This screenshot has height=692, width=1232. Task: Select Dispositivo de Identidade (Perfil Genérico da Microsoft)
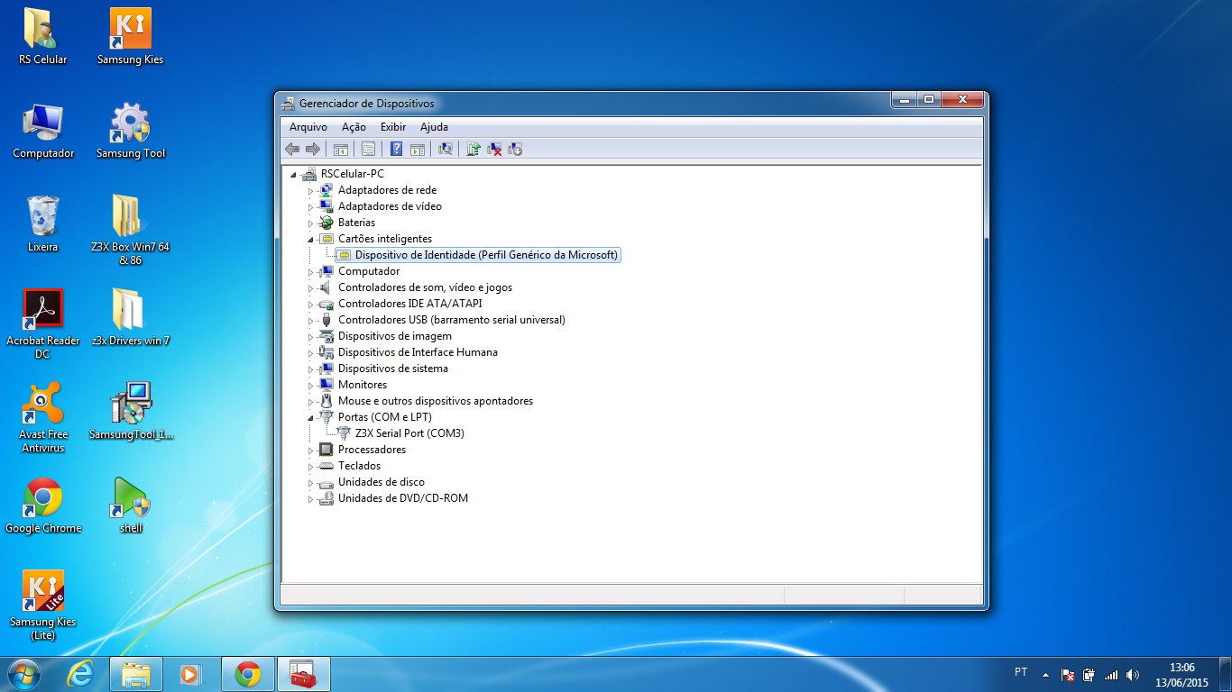[486, 255]
